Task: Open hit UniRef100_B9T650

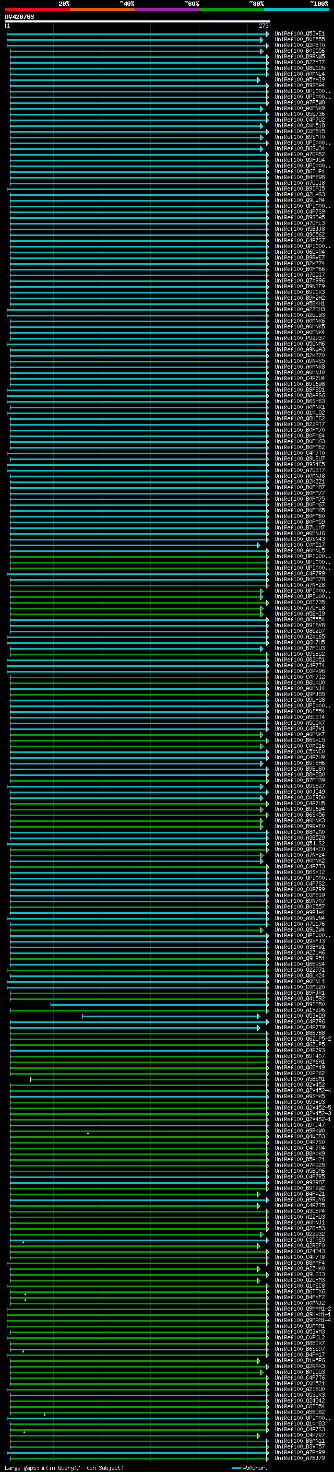Action: [299, 1004]
